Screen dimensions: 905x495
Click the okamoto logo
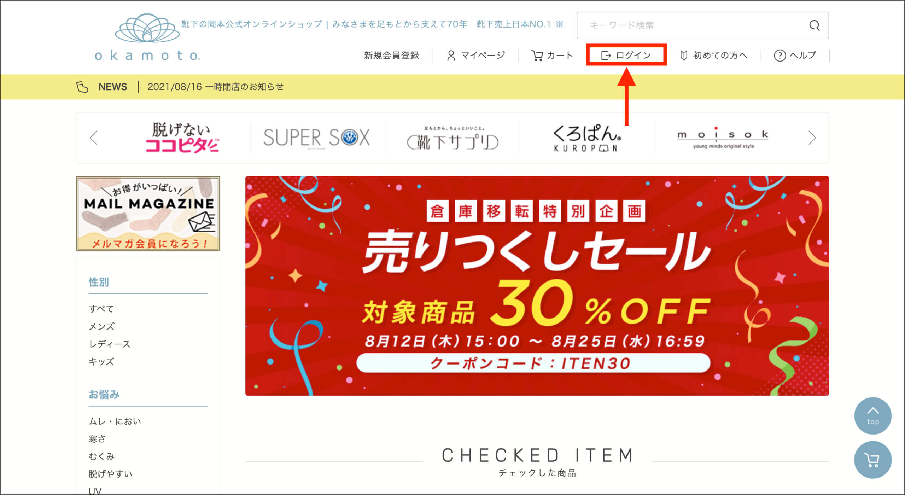[x=147, y=37]
